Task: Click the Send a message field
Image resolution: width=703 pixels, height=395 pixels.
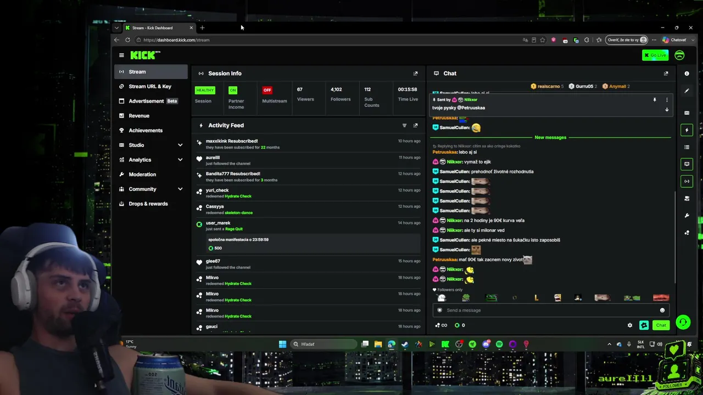Action: 550,310
